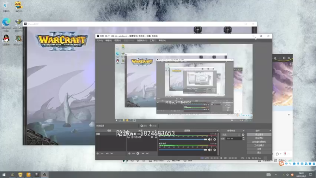316x178 pixels.
Task: Pop out the Audio Mixer dock
Action: [x=218, y=131]
